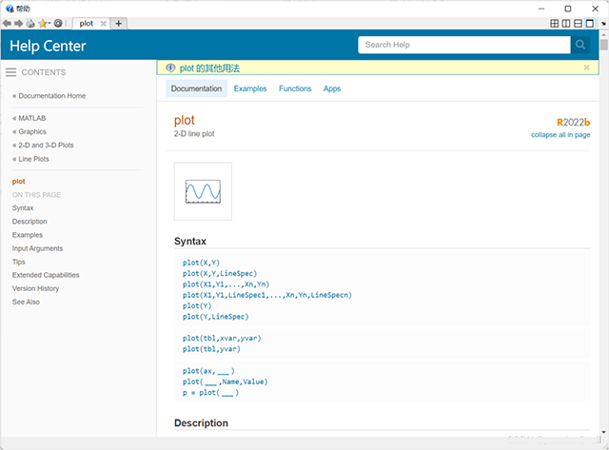Jump to Examples in sidebar
The width and height of the screenshot is (609, 450).
pyautogui.click(x=28, y=235)
